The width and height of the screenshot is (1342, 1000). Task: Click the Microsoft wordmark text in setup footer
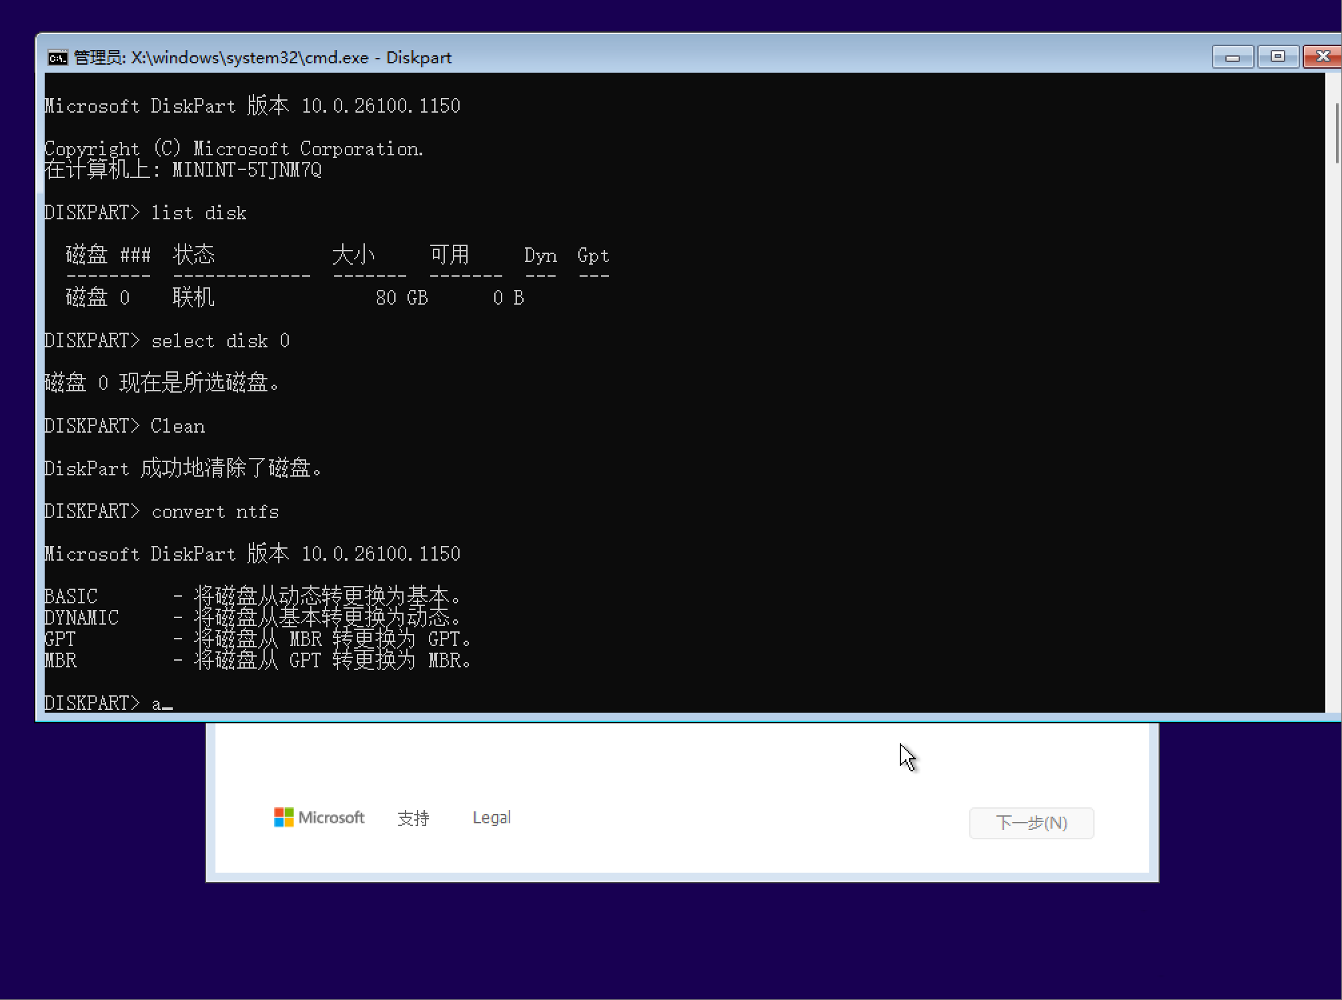(x=331, y=817)
